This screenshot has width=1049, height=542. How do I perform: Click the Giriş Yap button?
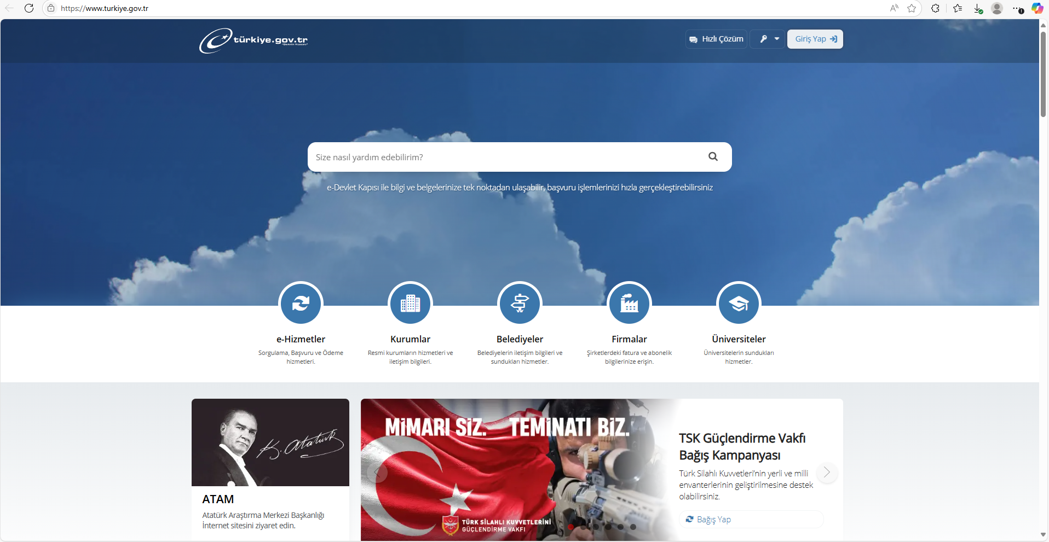click(x=815, y=39)
